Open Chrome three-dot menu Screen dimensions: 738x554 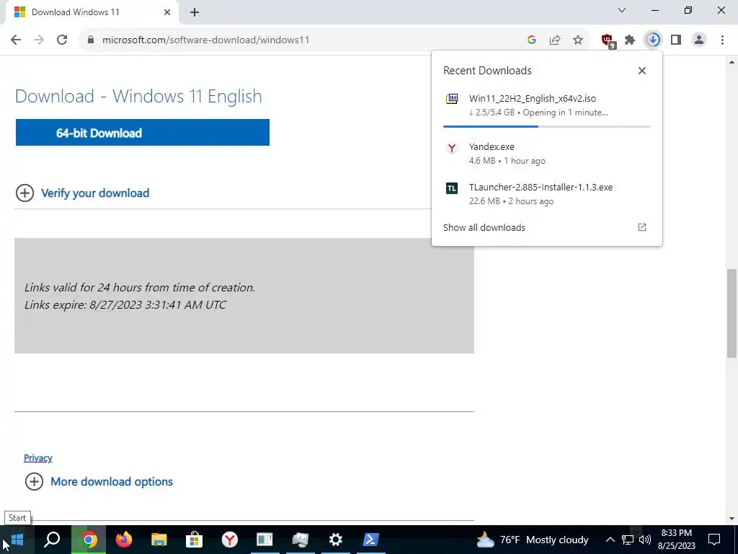(722, 40)
